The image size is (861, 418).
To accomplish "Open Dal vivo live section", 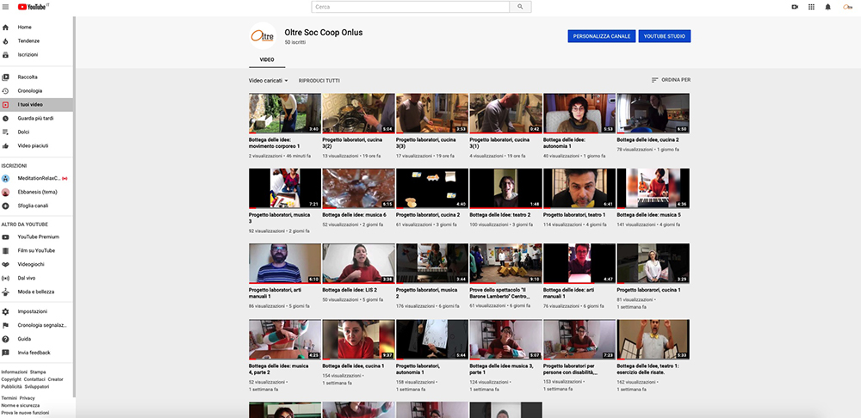I will 36,278.
